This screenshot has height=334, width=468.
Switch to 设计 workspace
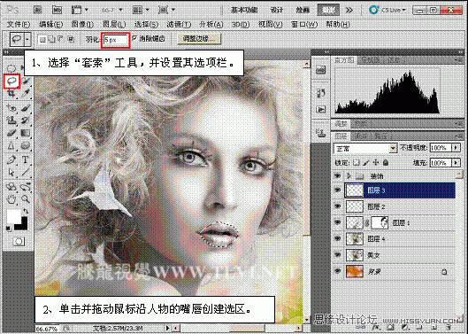277,10
